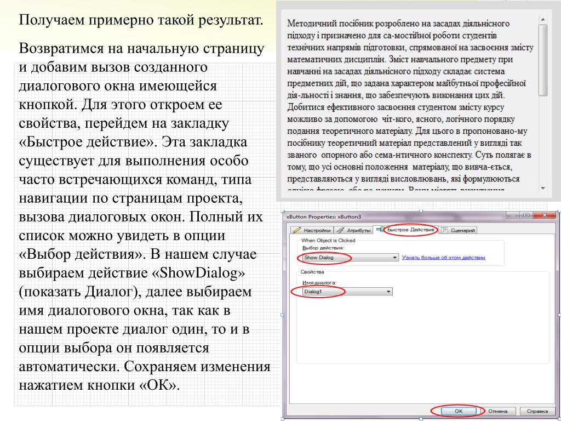
Task: Minimize the xButton Properties window
Action: [513, 215]
